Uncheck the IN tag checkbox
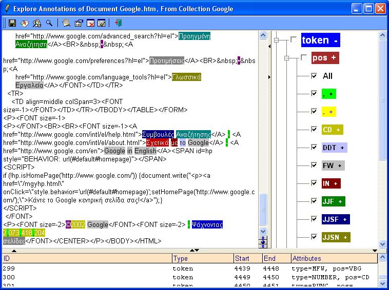Screen dimensions: 389x290 314,183
